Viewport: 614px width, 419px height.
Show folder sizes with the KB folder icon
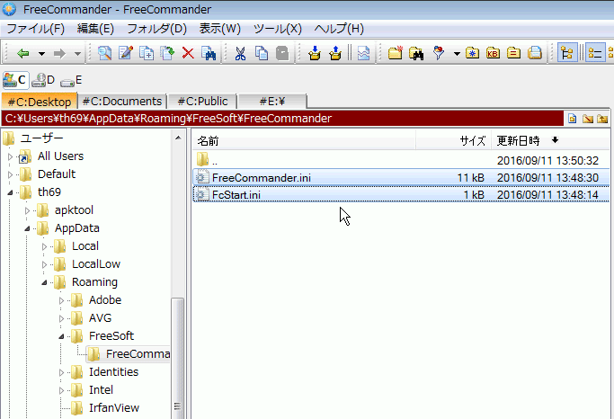(x=493, y=53)
